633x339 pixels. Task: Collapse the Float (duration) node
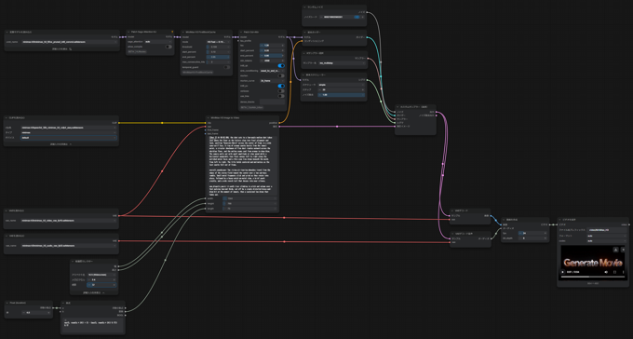pos(7,303)
